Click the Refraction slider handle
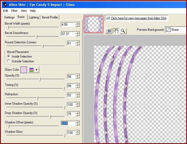Image resolution: width=187 pixels, height=144 pixels. [x=37, y=98]
